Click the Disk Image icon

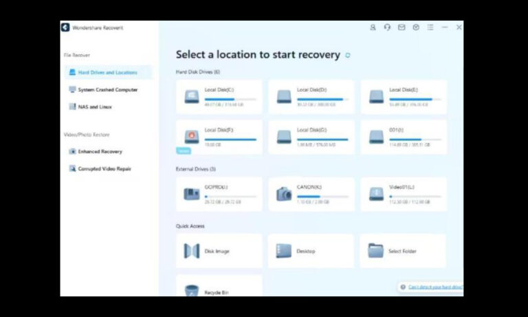(x=191, y=251)
